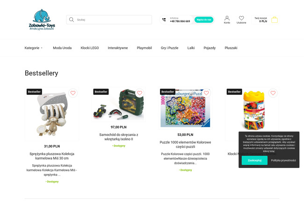Screen dimensions: 304x210
Task: Favorite the Ravensburger puzzle product
Action: (206, 93)
